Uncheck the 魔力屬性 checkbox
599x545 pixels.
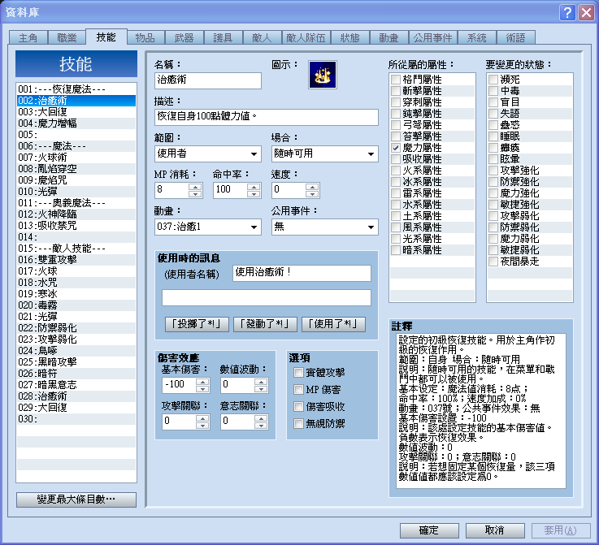pos(396,148)
